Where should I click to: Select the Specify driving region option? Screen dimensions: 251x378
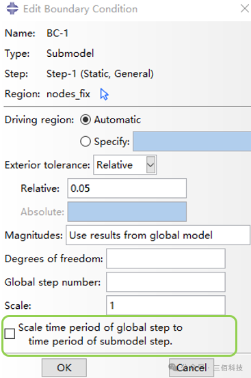click(x=85, y=141)
